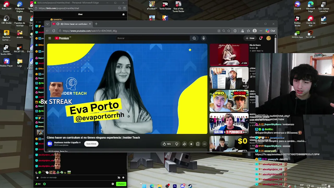Screen dimensions: 334x188
Task: Open Edge profile icon in YouTube window
Action: (255, 31)
